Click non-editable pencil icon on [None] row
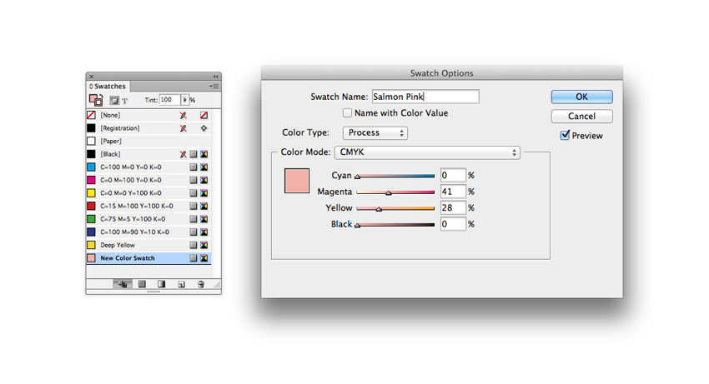This screenshot has height=384, width=709. click(x=184, y=116)
